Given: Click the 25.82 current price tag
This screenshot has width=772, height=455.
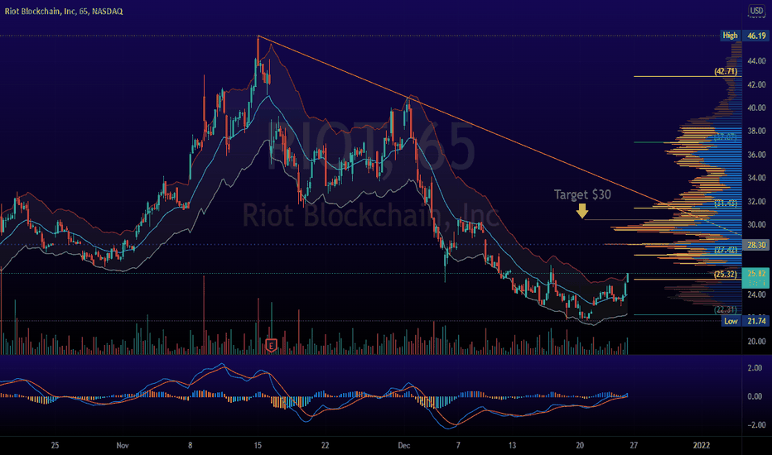Looking at the screenshot, I should [756, 278].
